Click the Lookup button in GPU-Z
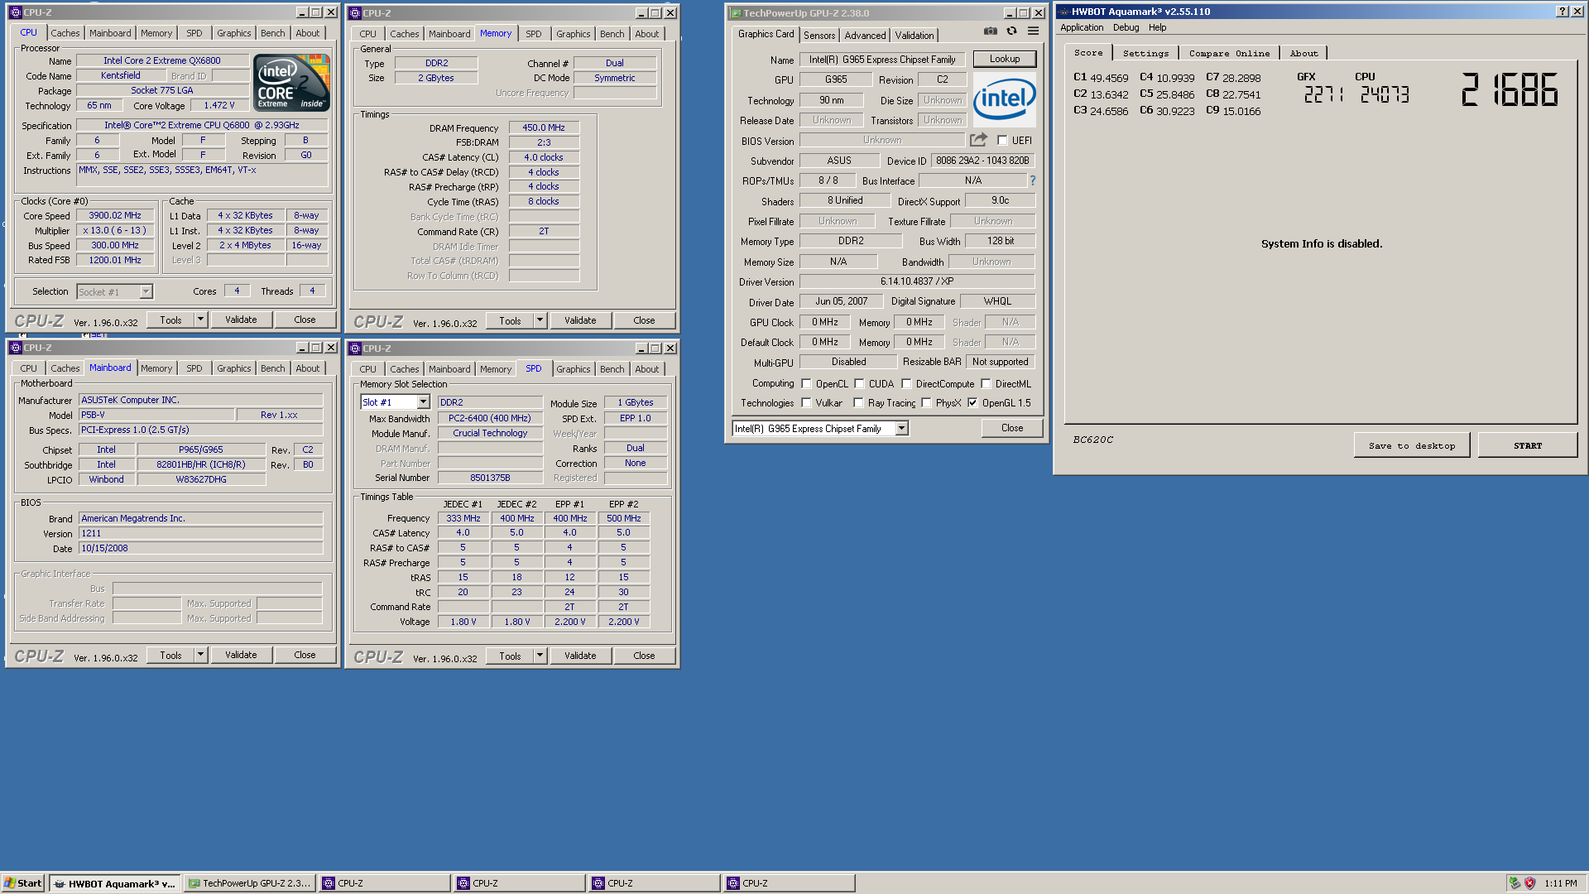The height and width of the screenshot is (894, 1589). coord(1004,59)
